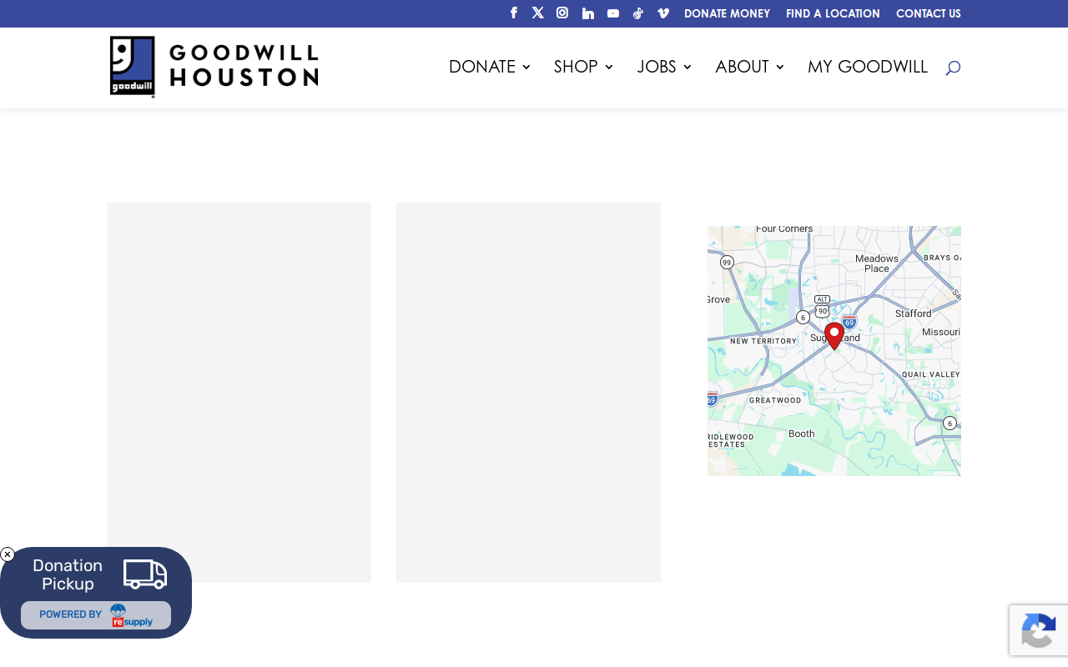This screenshot has width=1068, height=667.
Task: Click the red map location pin
Action: click(x=834, y=336)
